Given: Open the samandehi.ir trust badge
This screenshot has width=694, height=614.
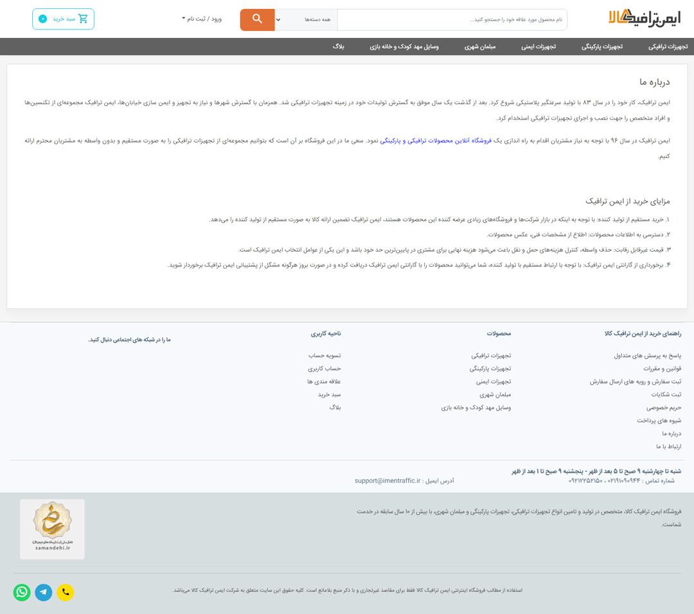Looking at the screenshot, I should [52, 529].
